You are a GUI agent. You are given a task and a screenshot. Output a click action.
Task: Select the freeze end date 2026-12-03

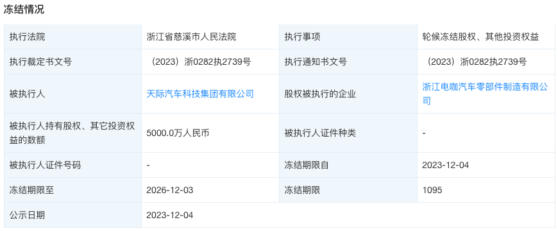coord(170,190)
